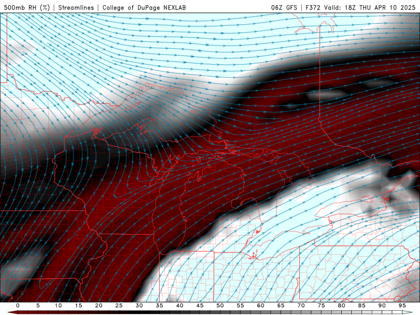Click the "500mb RH (%)" title text
This screenshot has width=420, height=315.
(x=27, y=7)
